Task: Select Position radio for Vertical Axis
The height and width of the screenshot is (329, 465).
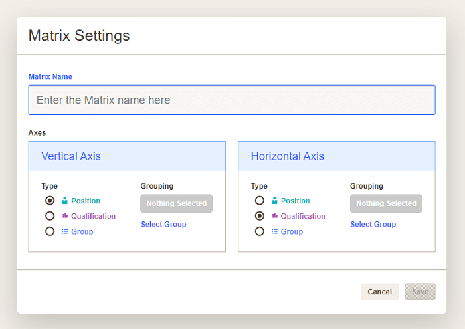Action: point(50,201)
